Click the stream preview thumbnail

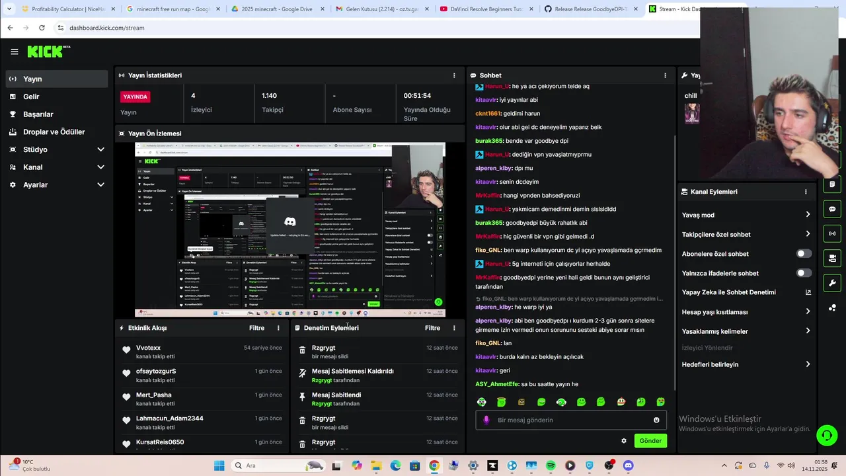point(290,229)
